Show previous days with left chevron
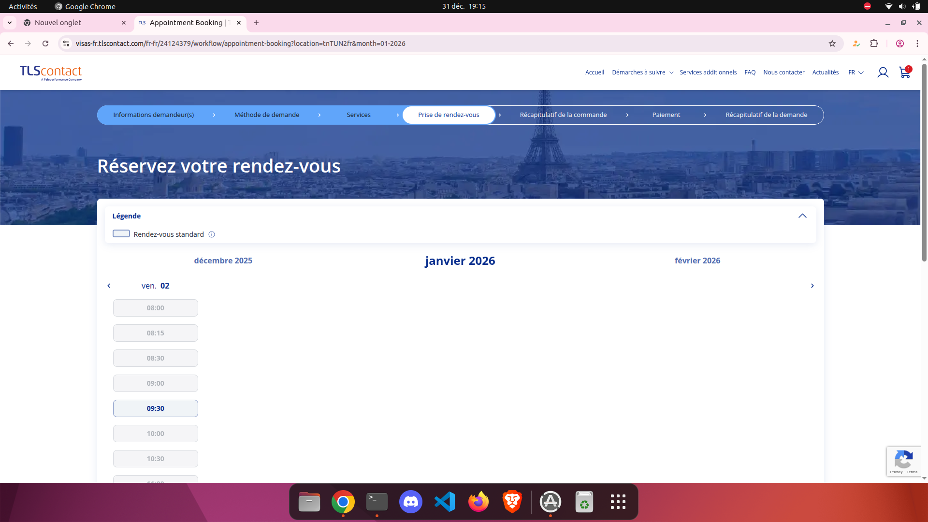This screenshot has width=928, height=522. pyautogui.click(x=109, y=286)
